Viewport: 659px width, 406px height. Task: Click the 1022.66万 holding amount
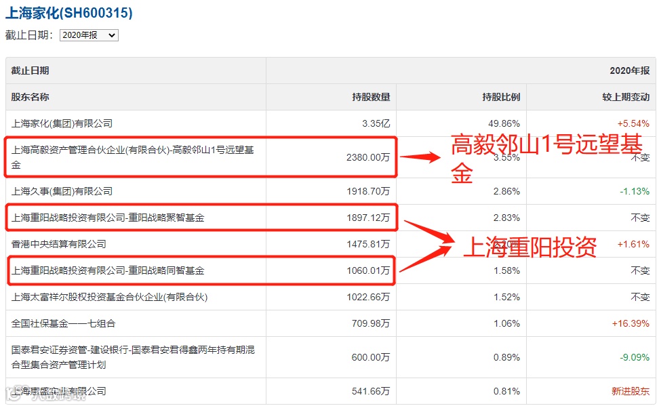pyautogui.click(x=368, y=297)
